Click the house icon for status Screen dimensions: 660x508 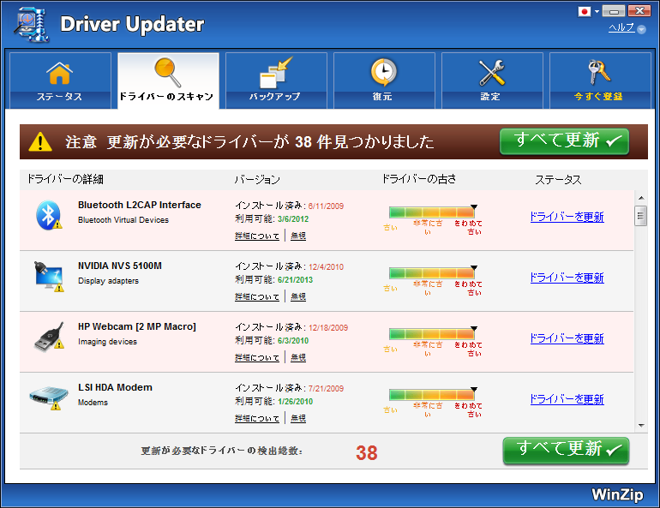point(59,73)
